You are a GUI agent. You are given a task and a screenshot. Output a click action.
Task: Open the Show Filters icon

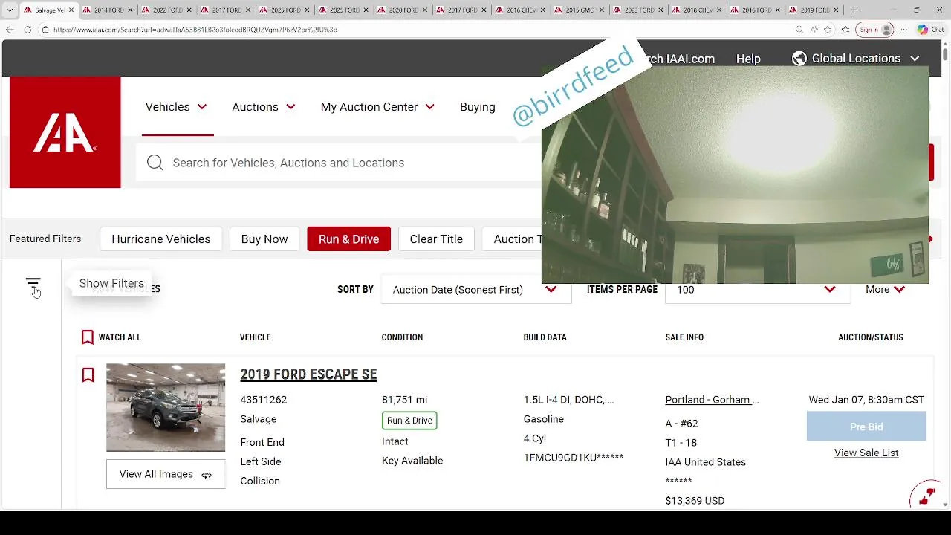pos(33,283)
